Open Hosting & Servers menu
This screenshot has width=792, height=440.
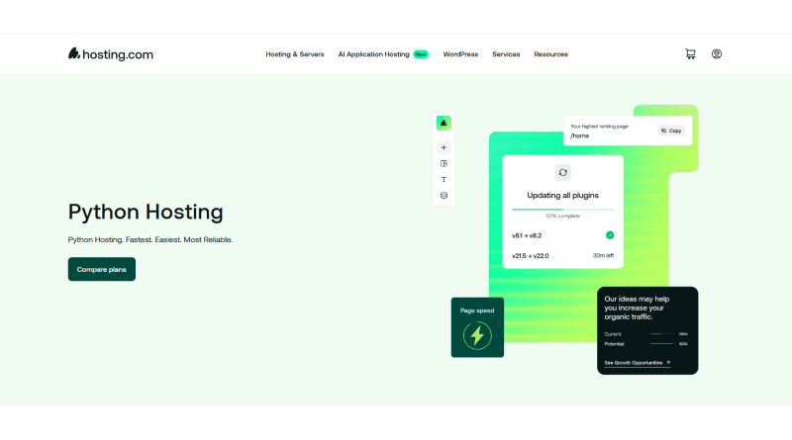point(295,54)
